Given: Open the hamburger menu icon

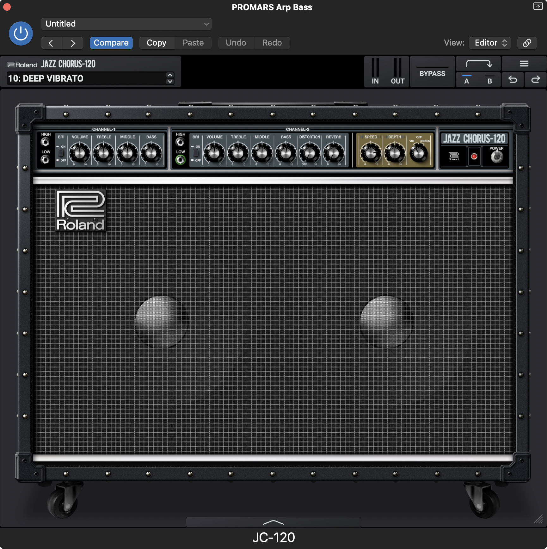Looking at the screenshot, I should tap(524, 64).
